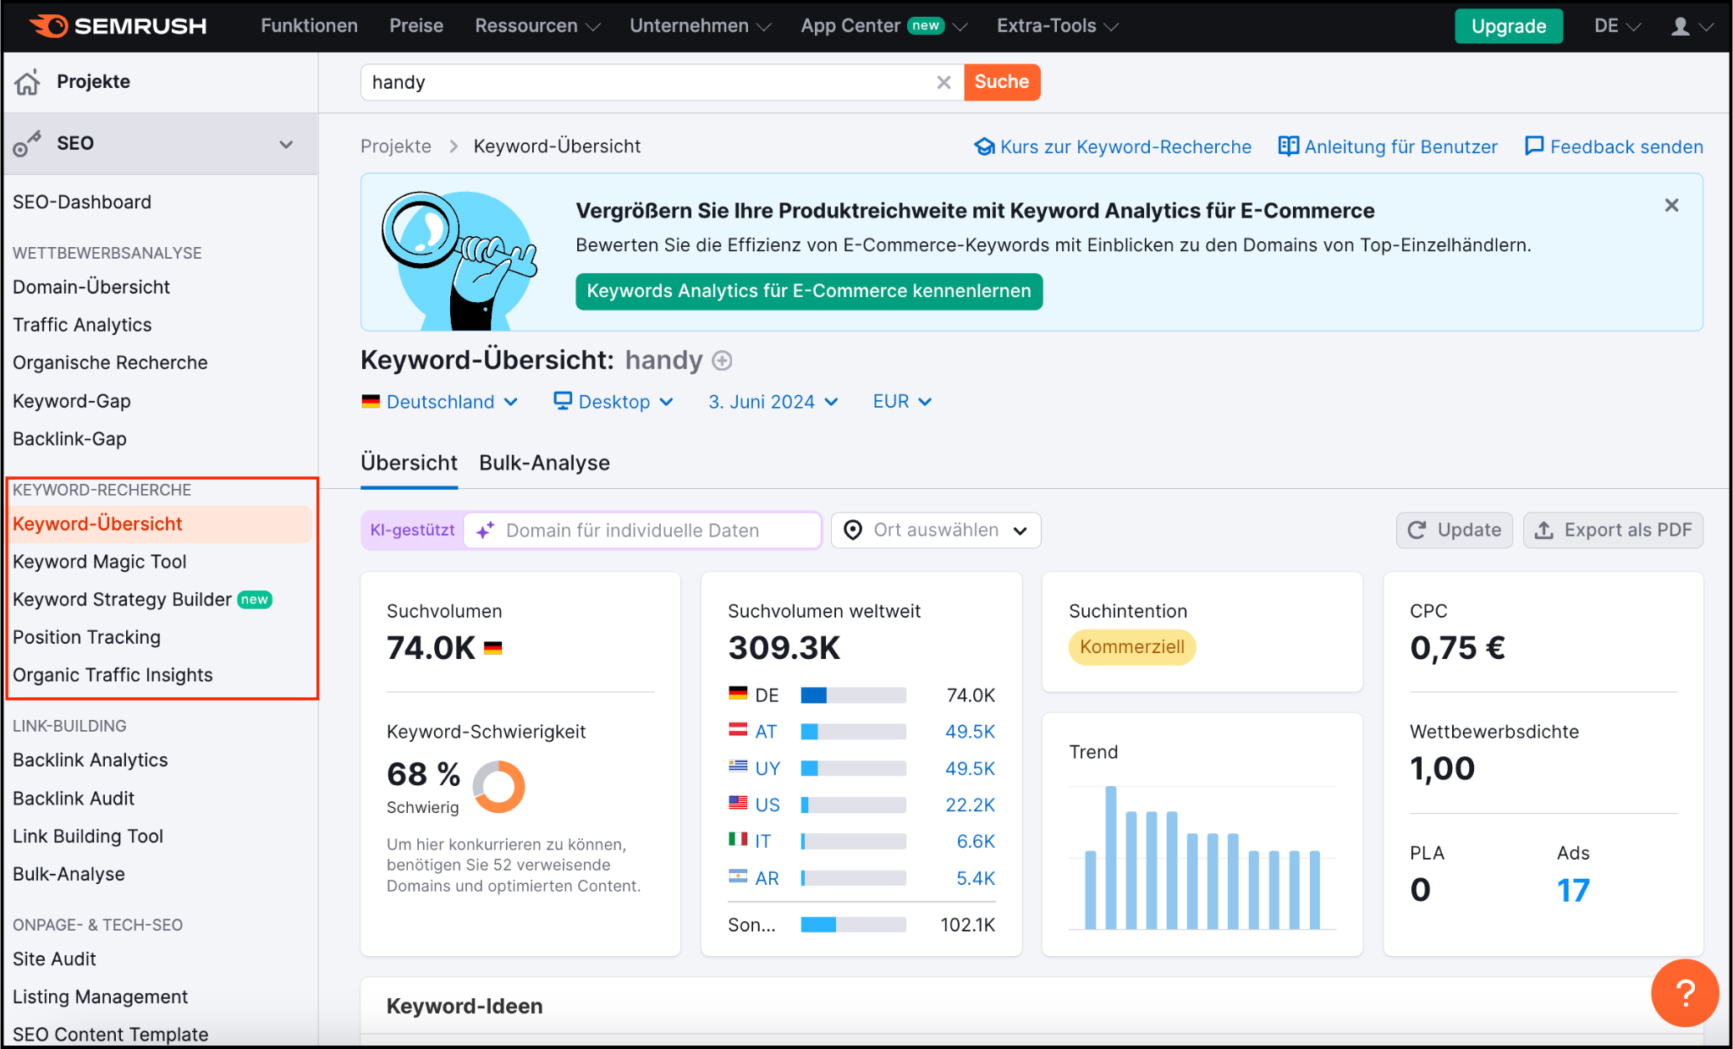1733x1049 pixels.
Task: Open the user account icon menu
Action: 1692,26
